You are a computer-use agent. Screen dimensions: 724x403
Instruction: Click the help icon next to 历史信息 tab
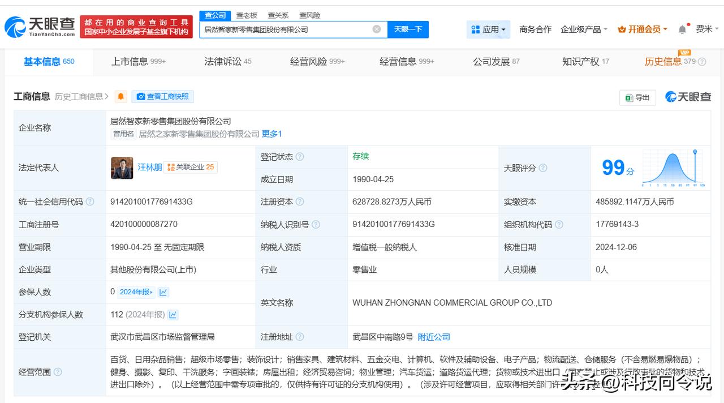click(702, 62)
